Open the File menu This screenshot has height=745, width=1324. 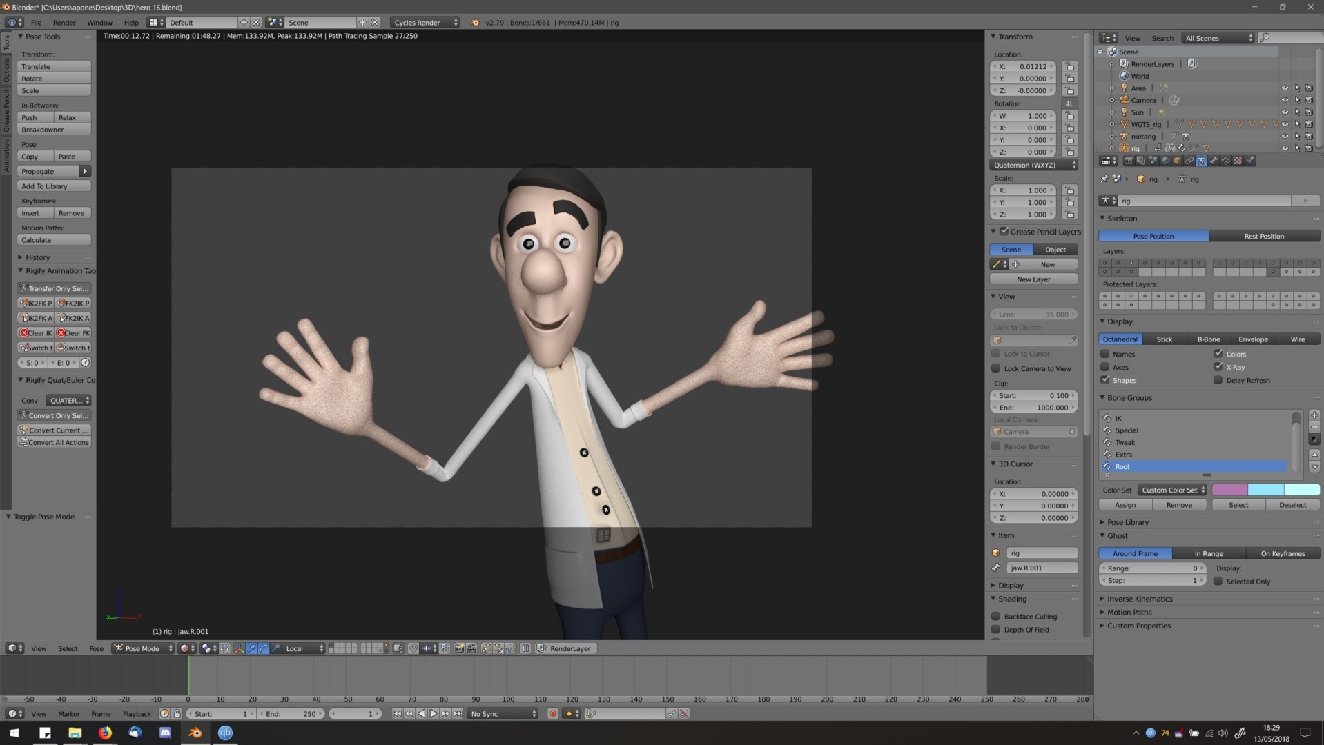pyautogui.click(x=36, y=22)
